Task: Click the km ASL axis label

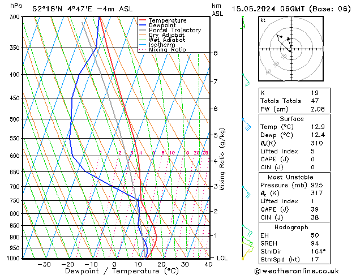Action: [217, 10]
